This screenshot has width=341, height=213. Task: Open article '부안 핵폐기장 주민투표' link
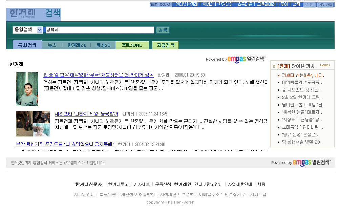(65, 144)
